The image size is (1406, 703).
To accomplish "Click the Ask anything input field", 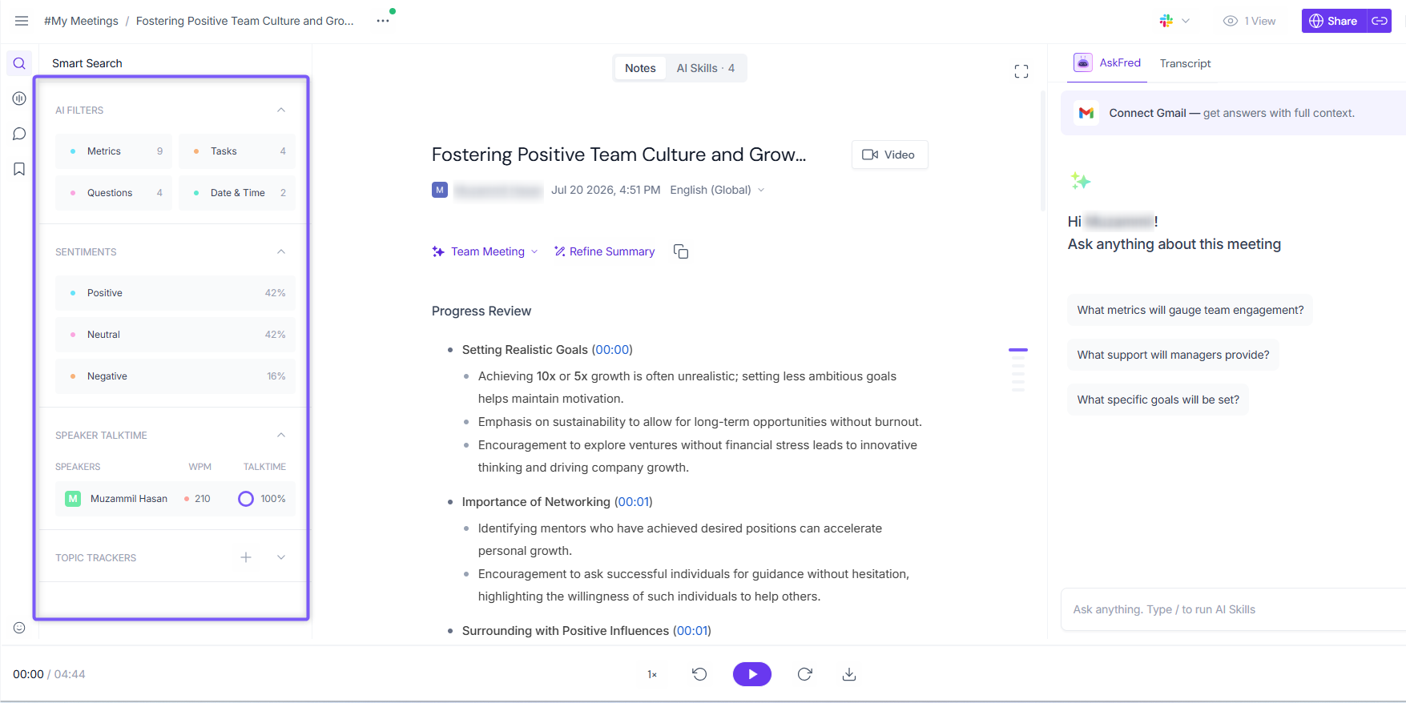I will coord(1233,609).
